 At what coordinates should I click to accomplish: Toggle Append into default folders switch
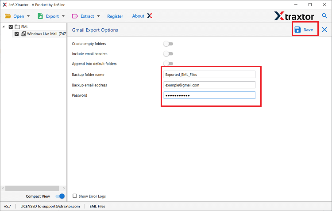[x=168, y=64]
